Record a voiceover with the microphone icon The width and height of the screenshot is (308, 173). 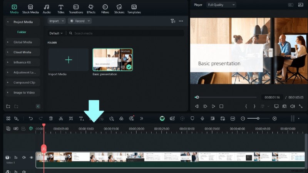pyautogui.click(x=203, y=118)
